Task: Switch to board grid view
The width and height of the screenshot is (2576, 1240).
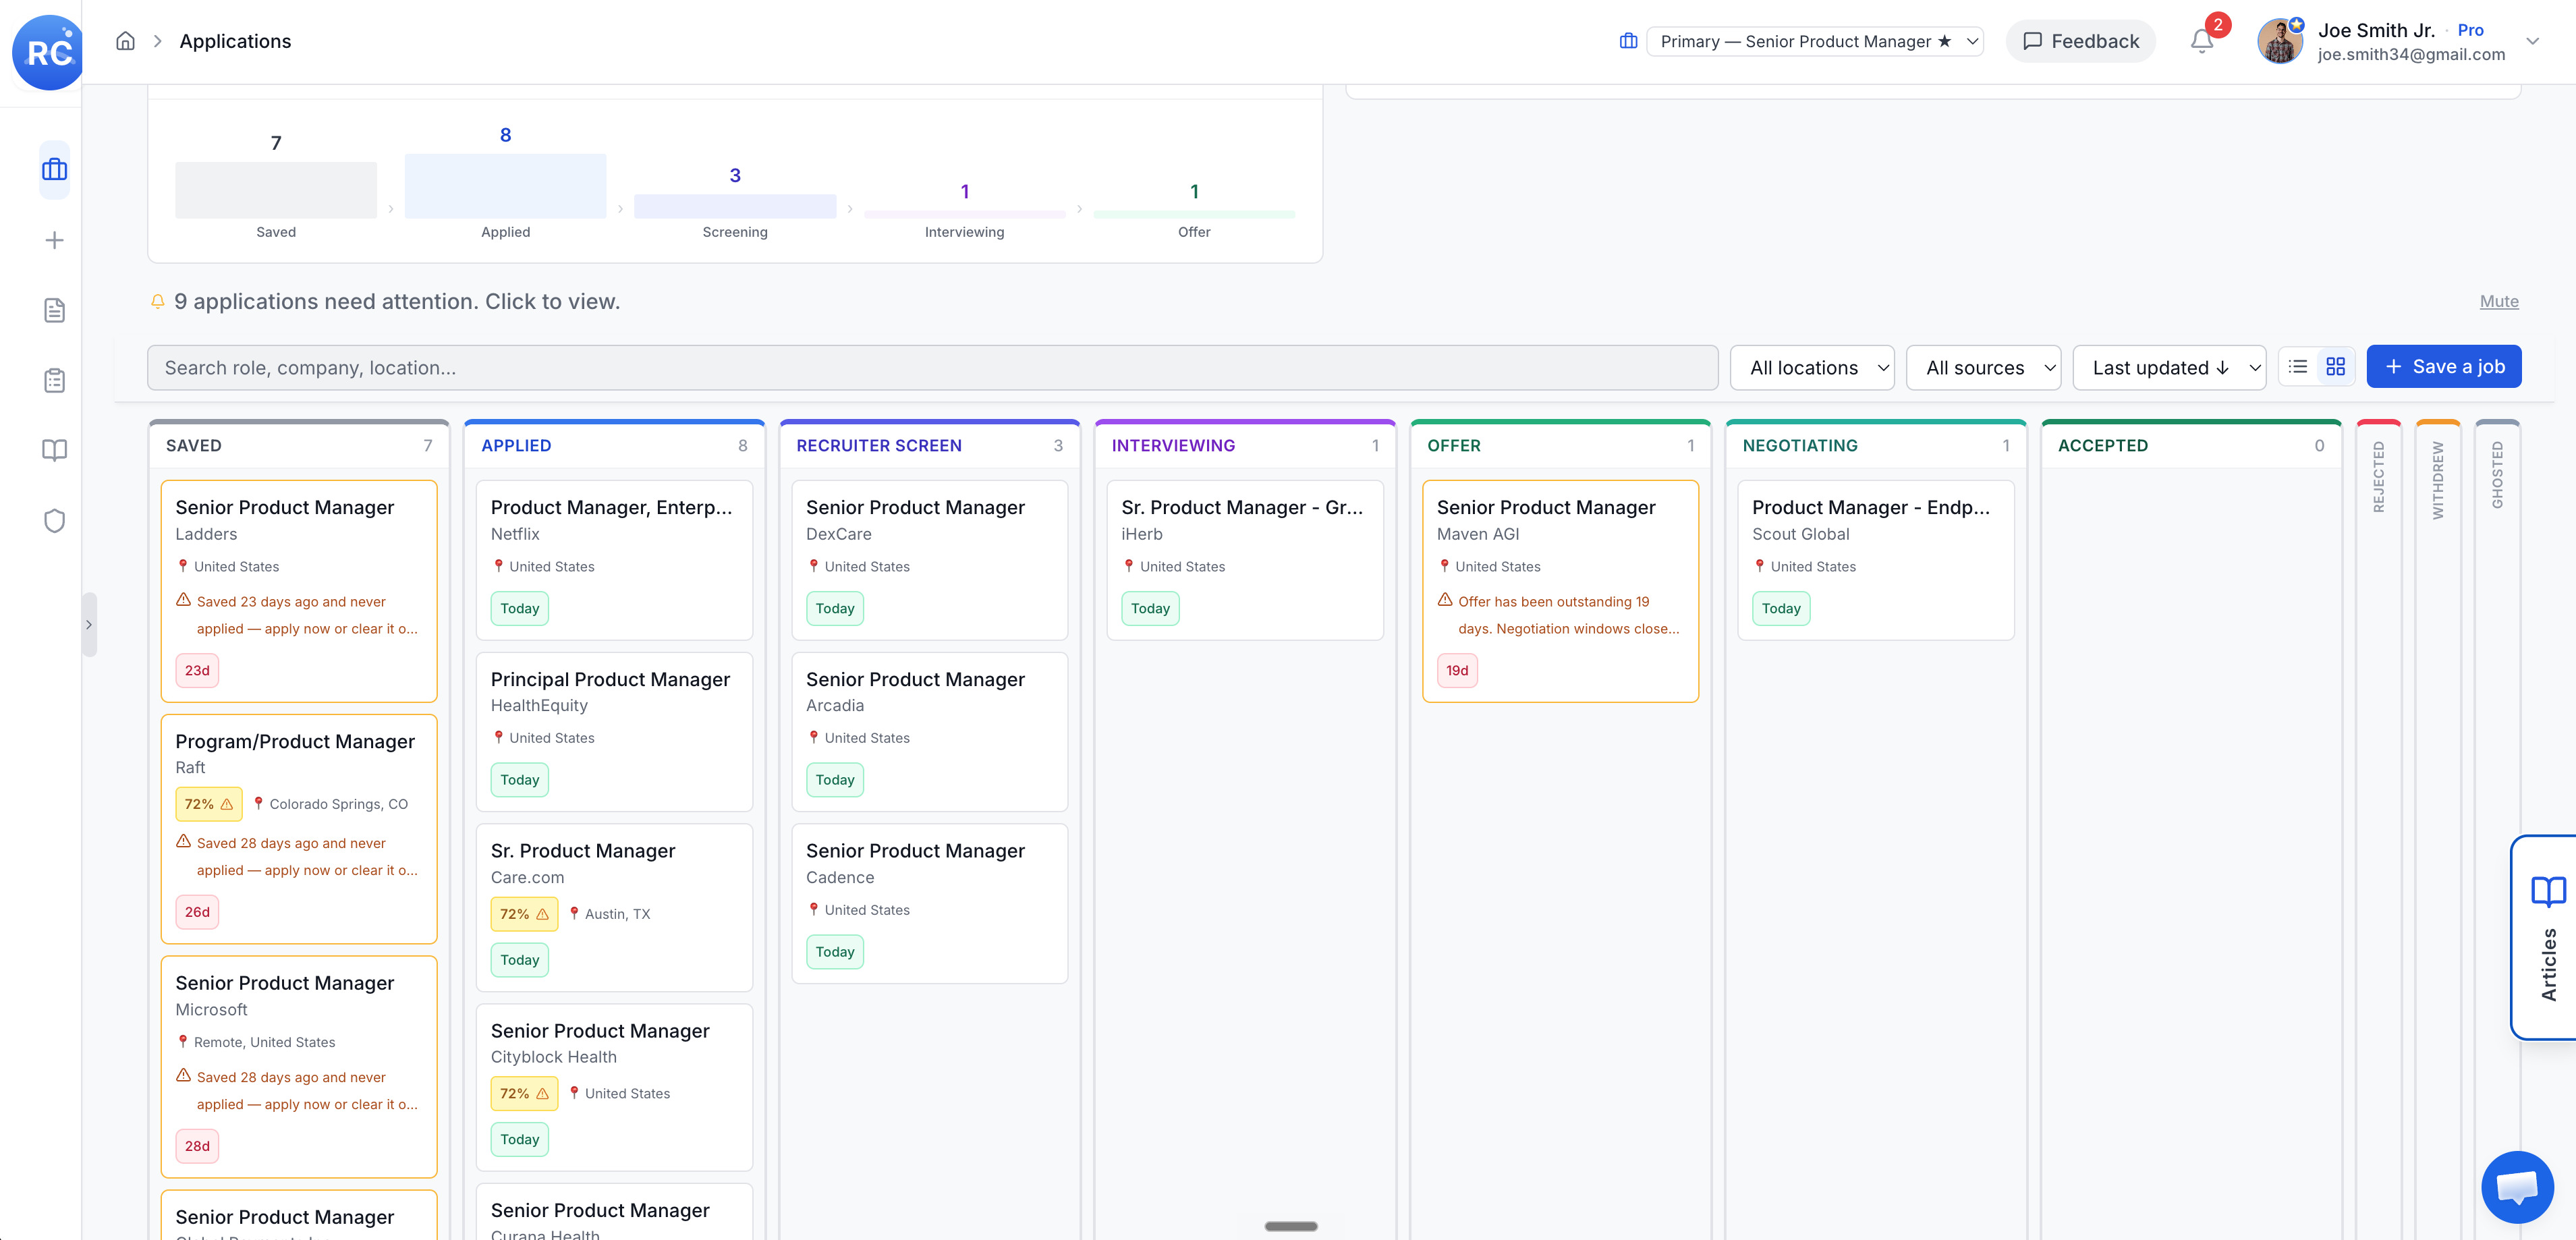Action: (x=2335, y=367)
